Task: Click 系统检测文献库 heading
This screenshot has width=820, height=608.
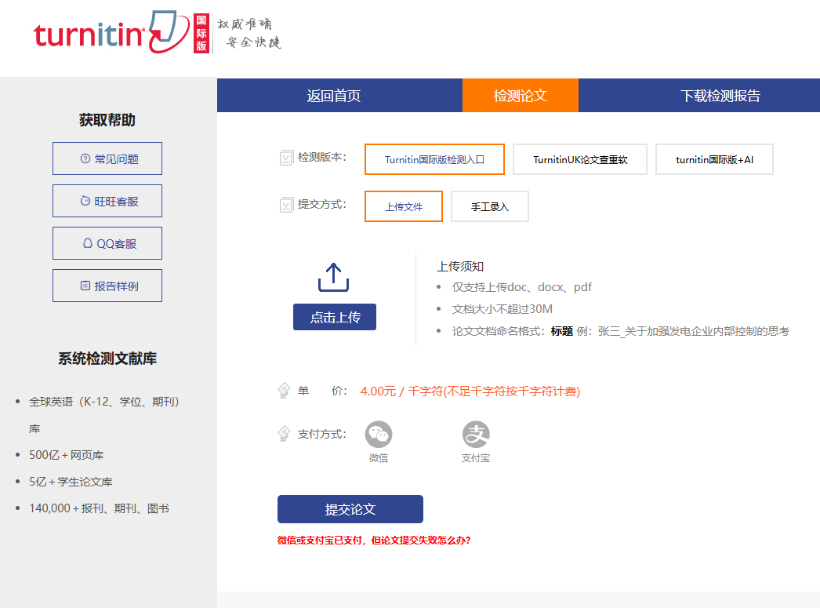Action: (x=107, y=359)
